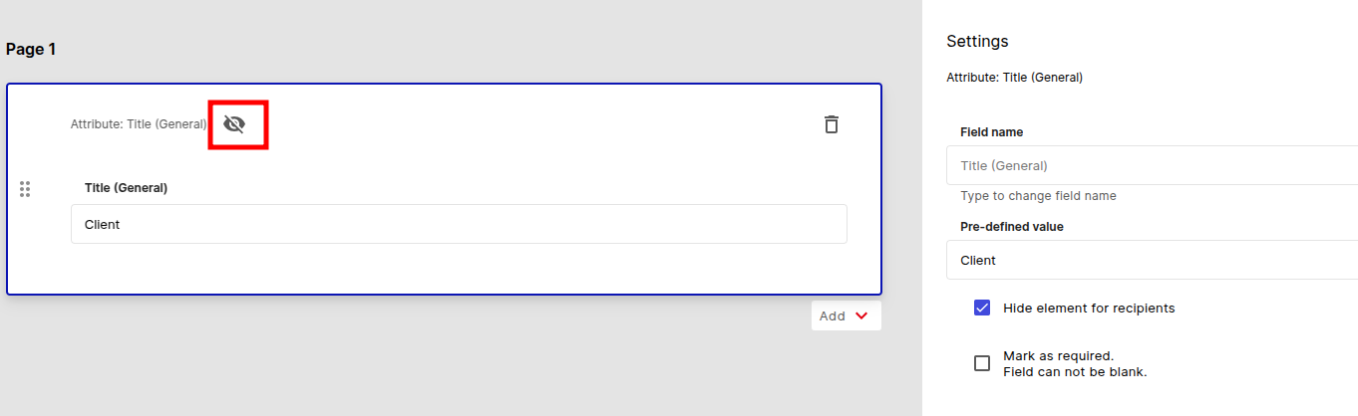Viewport: 1358px width, 416px height.
Task: Enable Hide element for recipients checkbox
Action: [982, 308]
